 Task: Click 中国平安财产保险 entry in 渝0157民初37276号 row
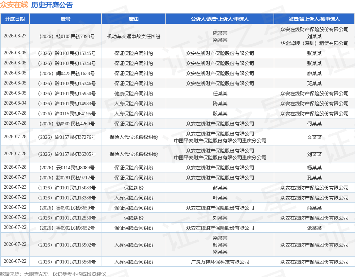pyautogui.click(x=220, y=141)
